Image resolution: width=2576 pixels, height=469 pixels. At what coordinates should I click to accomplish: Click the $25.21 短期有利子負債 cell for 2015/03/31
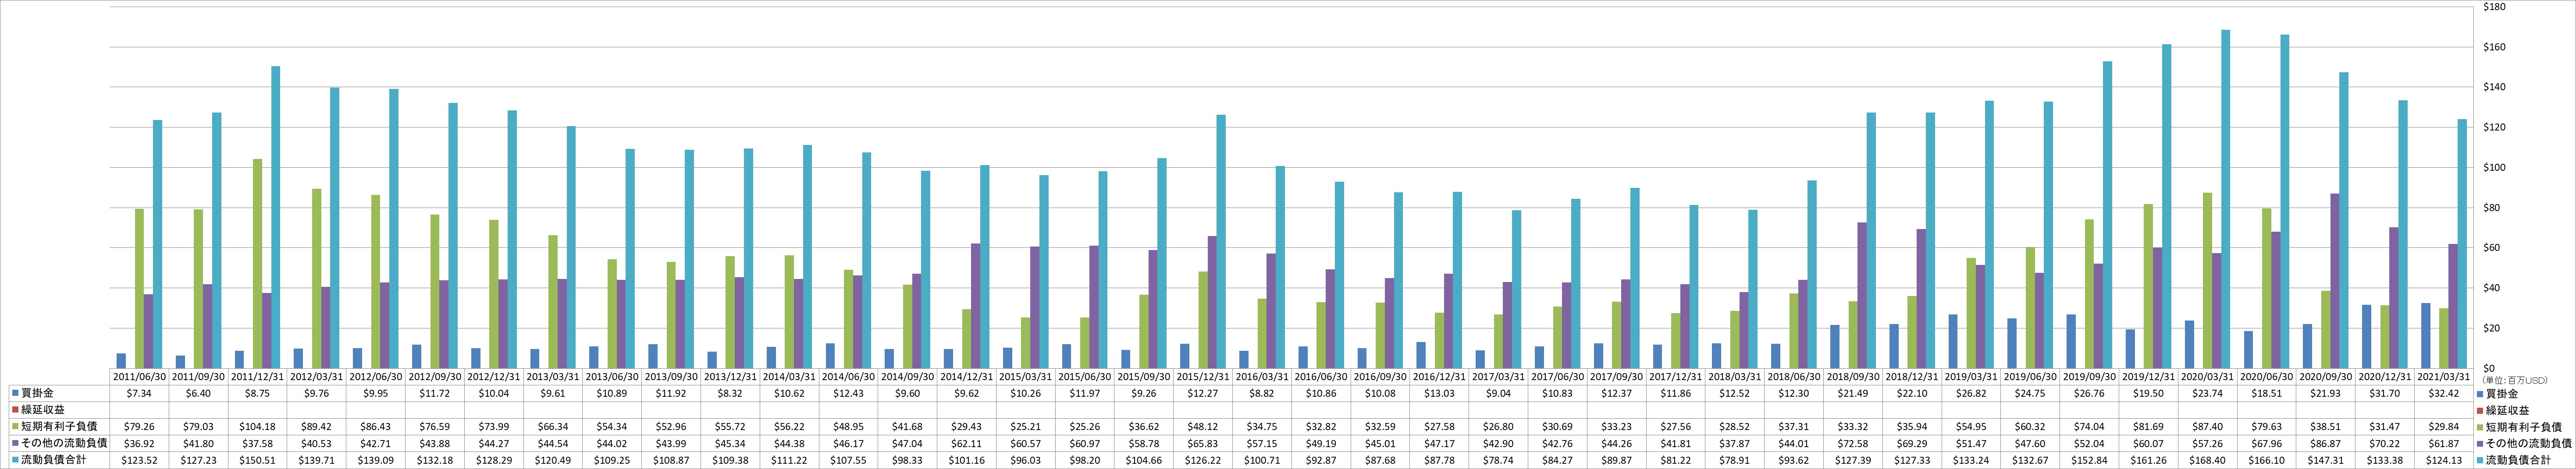coord(1025,427)
